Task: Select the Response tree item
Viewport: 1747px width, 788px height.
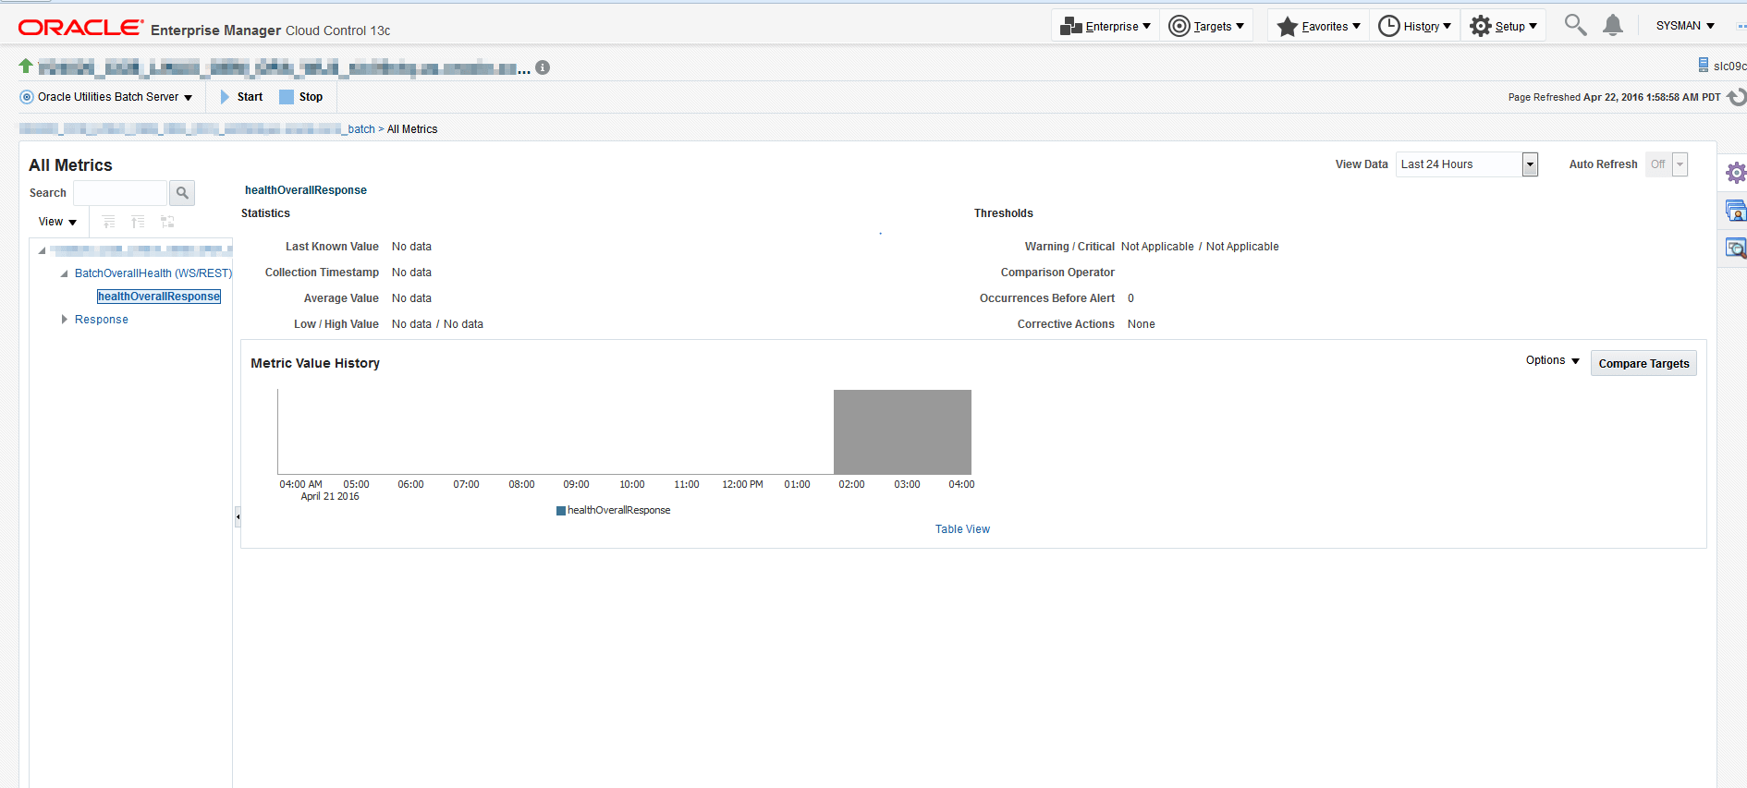Action: click(102, 320)
